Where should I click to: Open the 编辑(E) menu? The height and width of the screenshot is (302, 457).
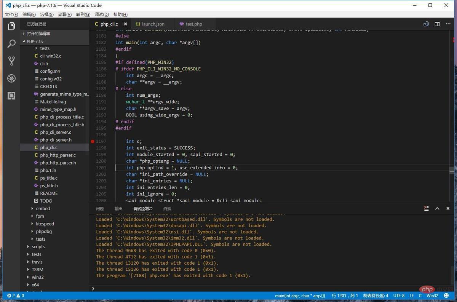point(29,14)
